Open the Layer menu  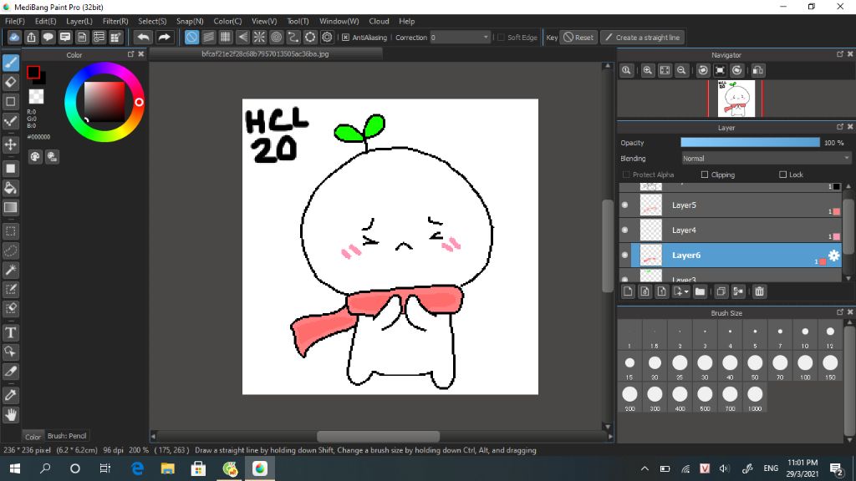[79, 21]
